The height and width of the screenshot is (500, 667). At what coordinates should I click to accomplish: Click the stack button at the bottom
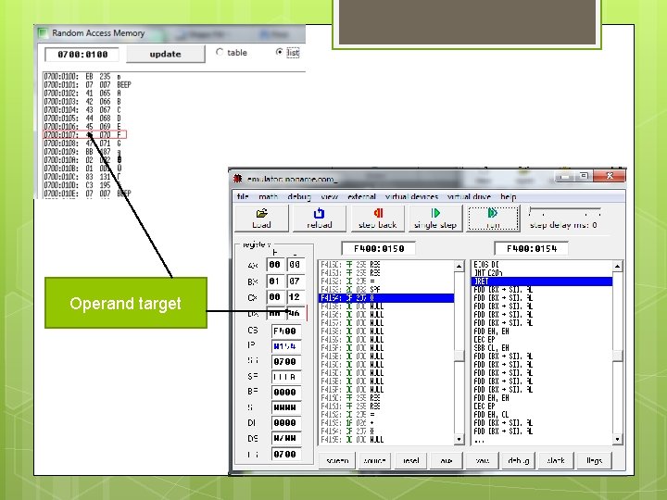556,460
